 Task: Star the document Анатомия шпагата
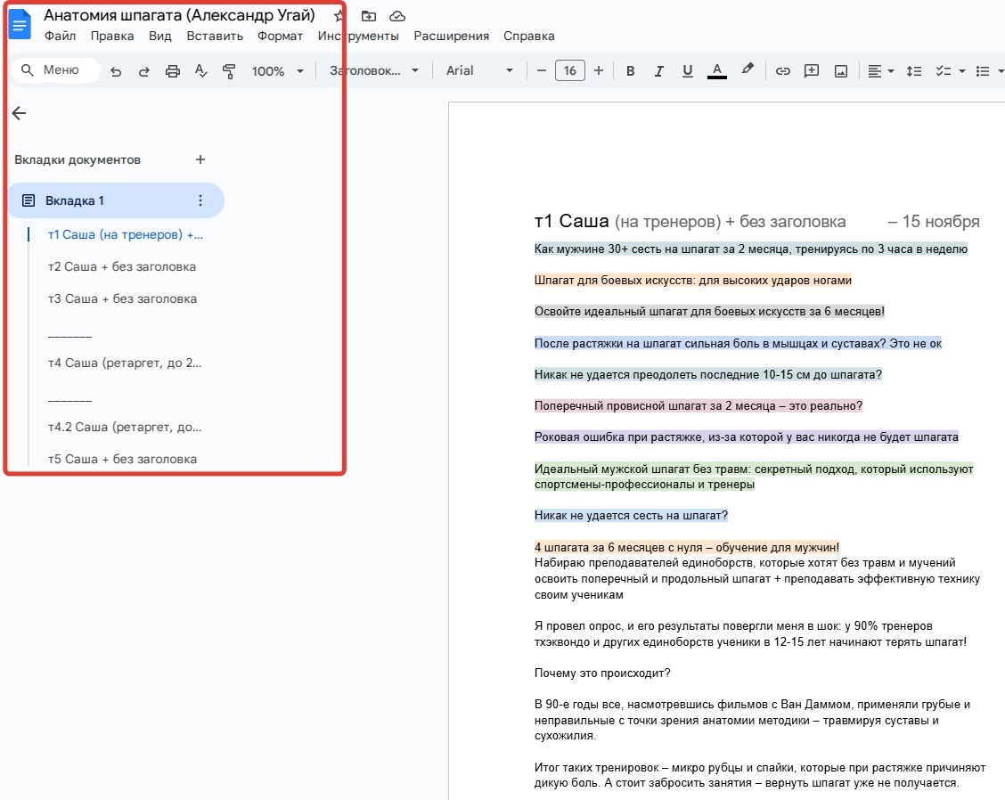coord(339,16)
